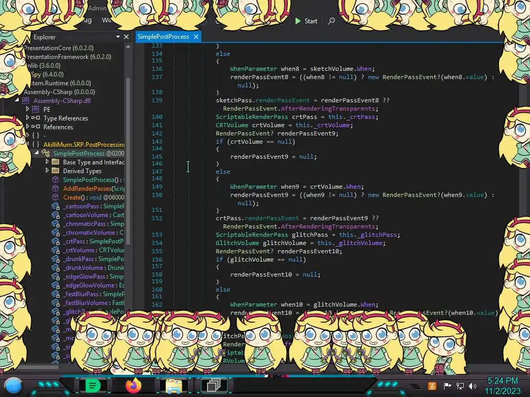This screenshot has height=397, width=530.
Task: Click the _fastBlurPass field icon
Action: pyautogui.click(x=55, y=294)
